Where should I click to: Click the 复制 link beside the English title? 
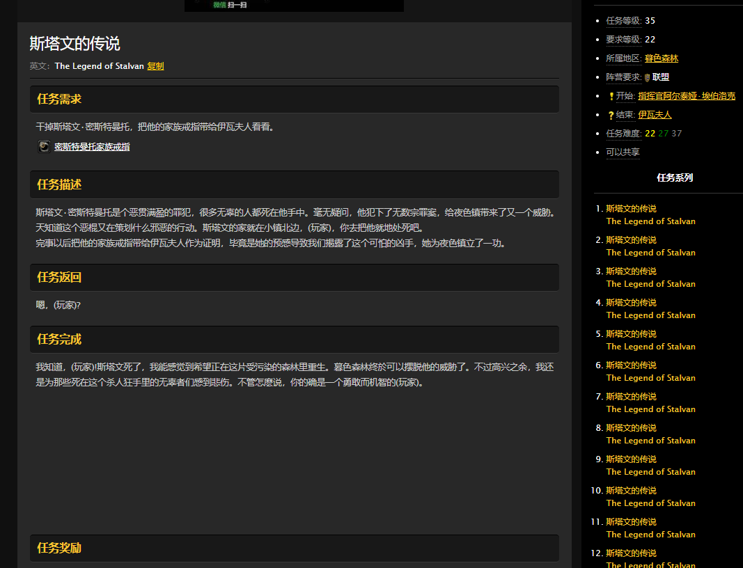[155, 66]
